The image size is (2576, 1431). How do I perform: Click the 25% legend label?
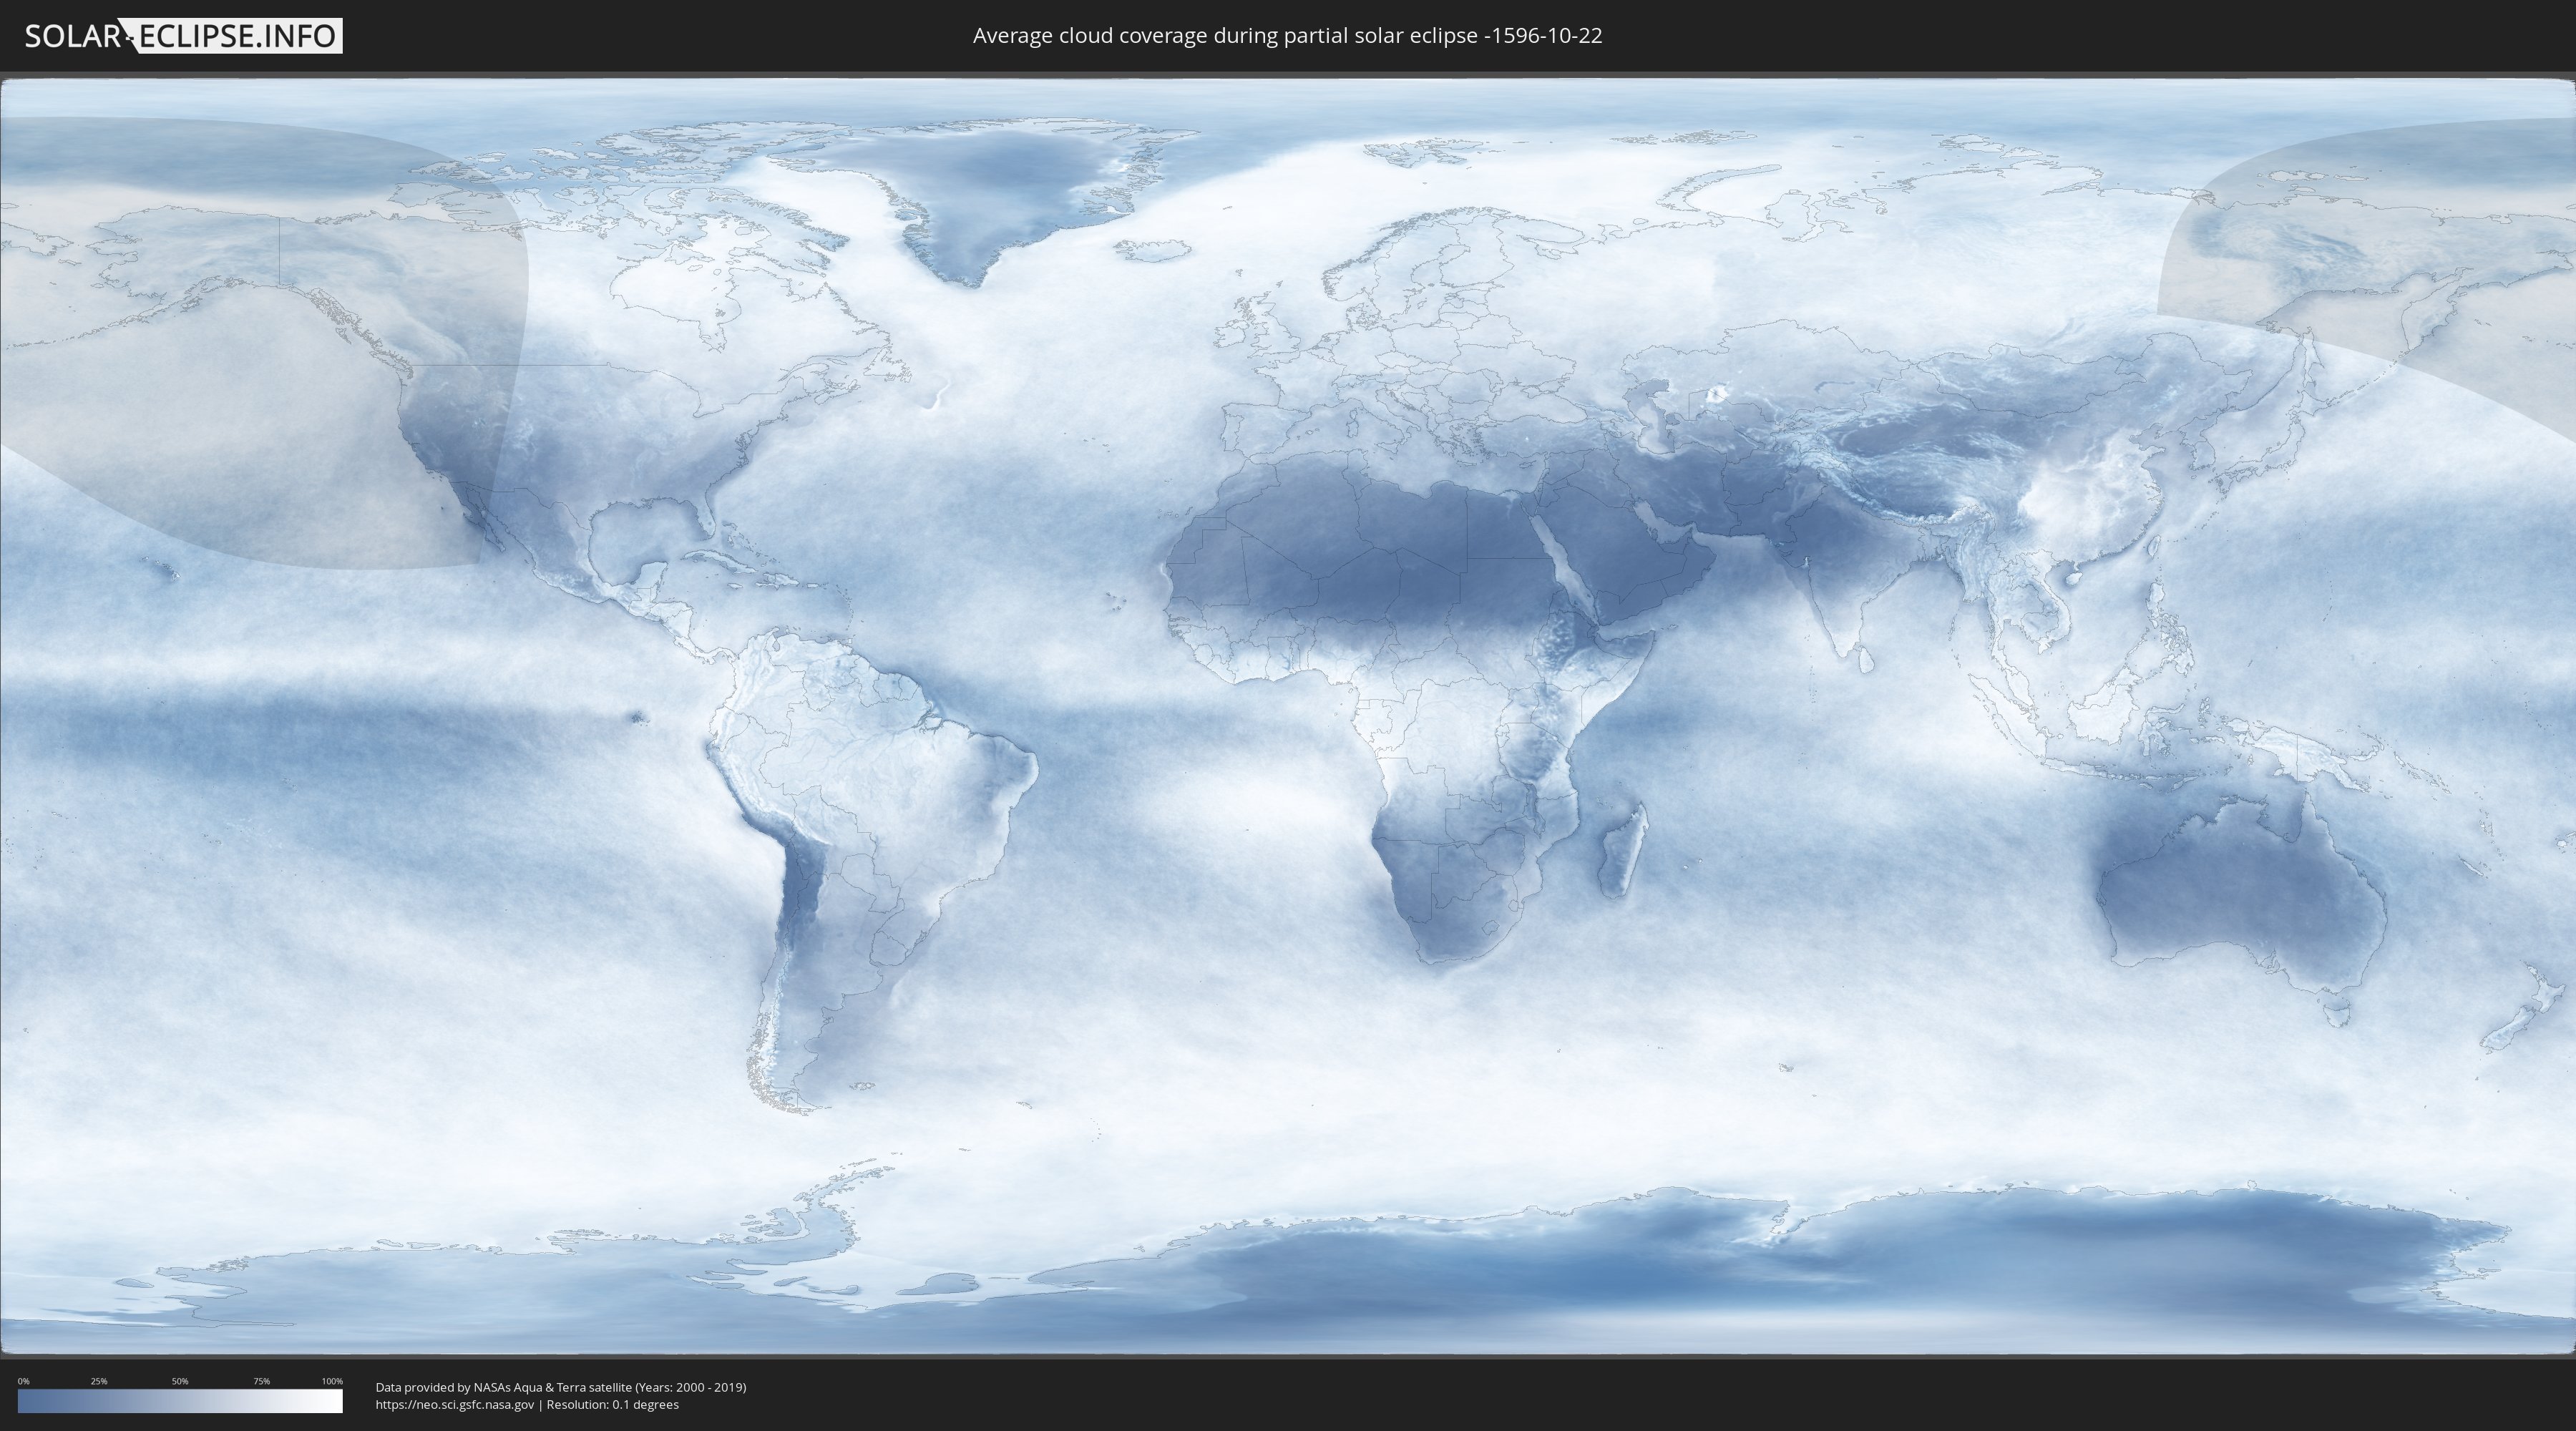(99, 1381)
